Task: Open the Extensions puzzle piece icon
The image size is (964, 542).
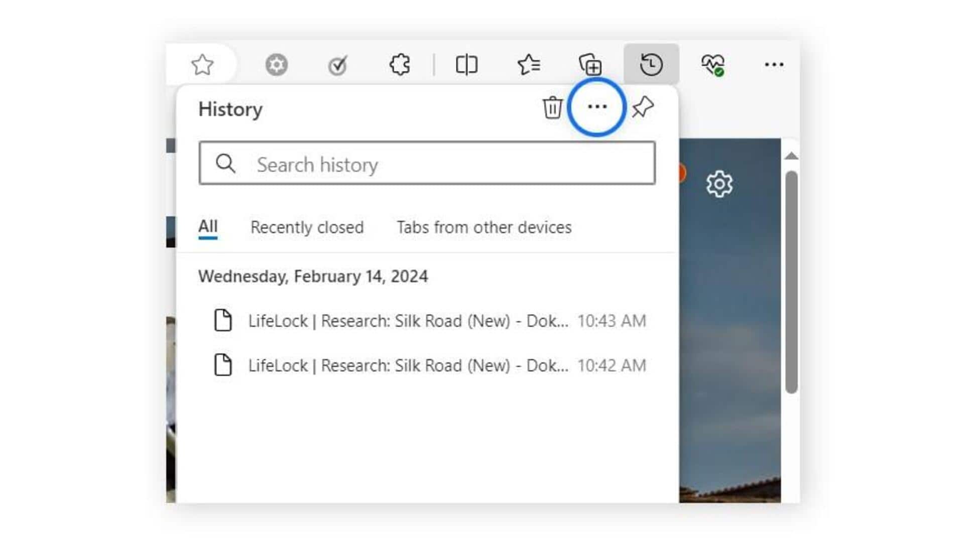Action: click(400, 65)
